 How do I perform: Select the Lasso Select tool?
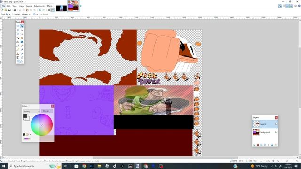[18, 30]
